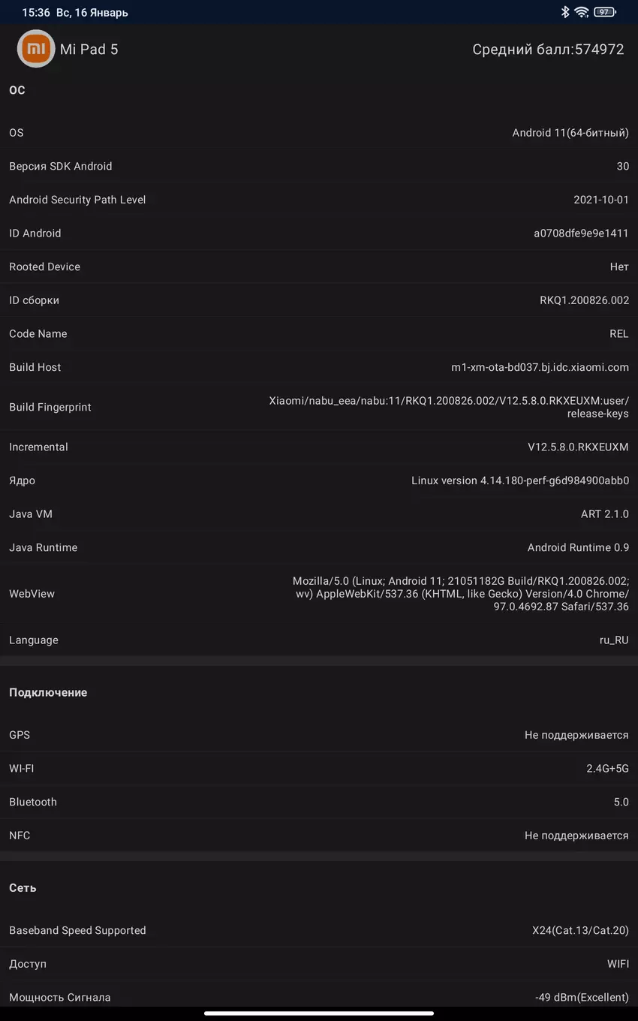Select the ОС section header
This screenshot has width=638, height=1021.
(x=17, y=90)
